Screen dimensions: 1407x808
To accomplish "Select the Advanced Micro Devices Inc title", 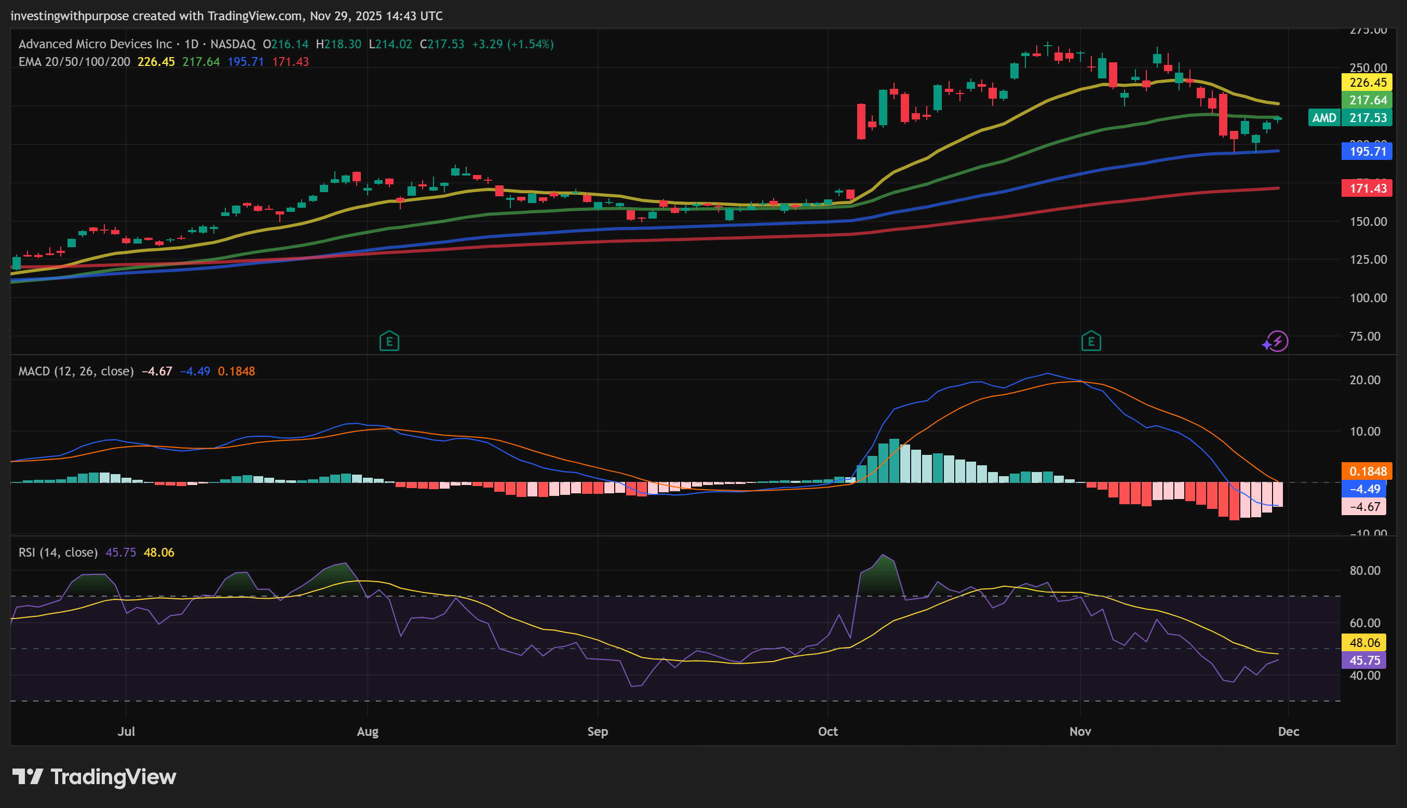I will point(96,44).
